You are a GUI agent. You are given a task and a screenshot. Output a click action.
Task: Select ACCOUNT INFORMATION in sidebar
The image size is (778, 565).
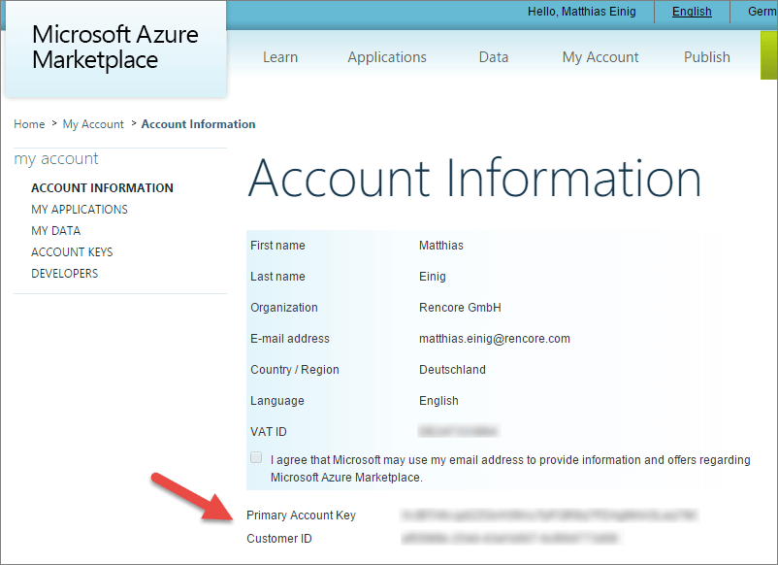102,188
